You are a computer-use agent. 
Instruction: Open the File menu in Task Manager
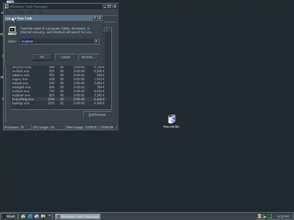(8, 12)
